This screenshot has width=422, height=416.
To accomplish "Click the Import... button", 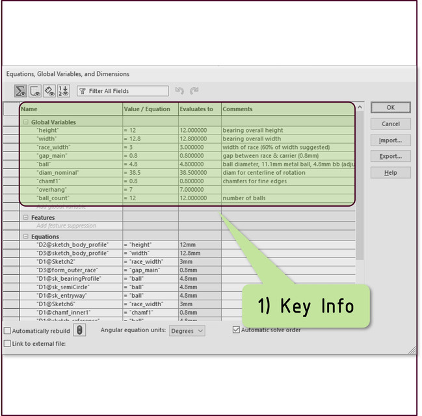I will pyautogui.click(x=390, y=140).
